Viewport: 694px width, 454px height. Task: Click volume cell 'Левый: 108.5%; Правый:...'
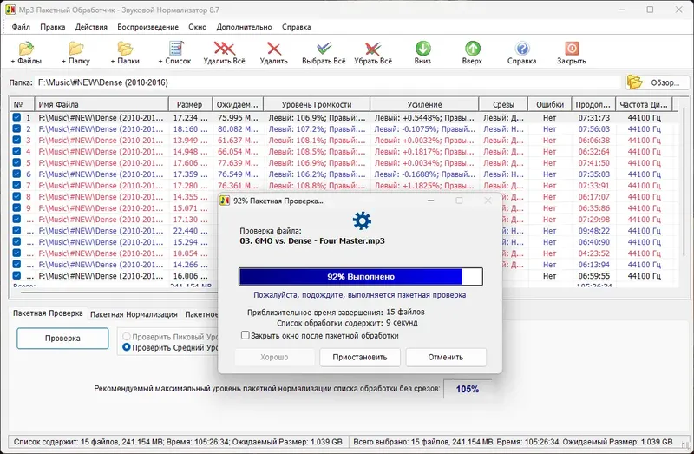point(317,152)
